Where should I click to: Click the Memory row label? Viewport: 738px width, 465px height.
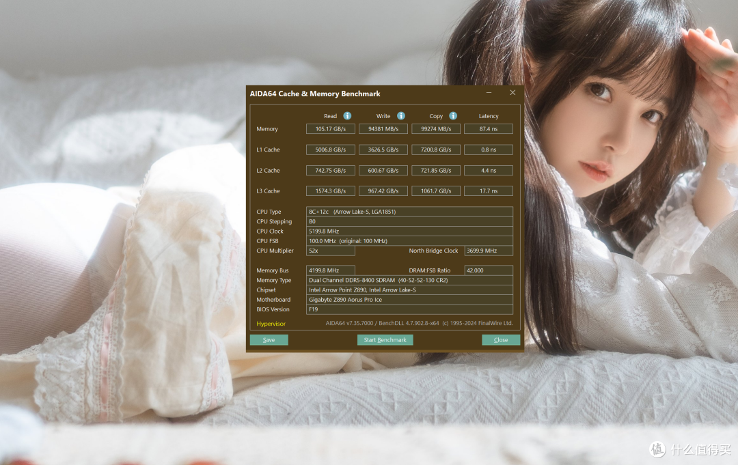pos(267,129)
